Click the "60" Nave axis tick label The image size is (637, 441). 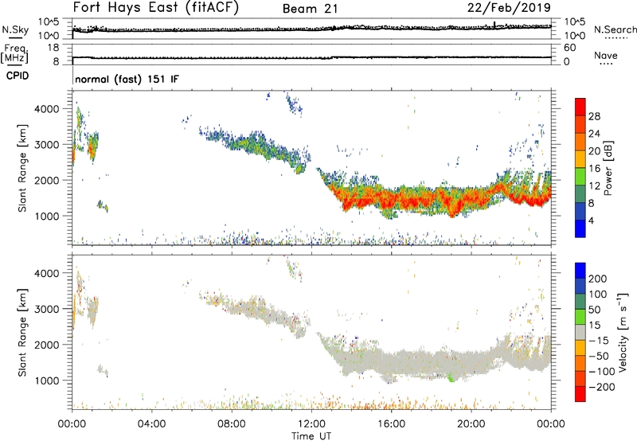(x=569, y=48)
